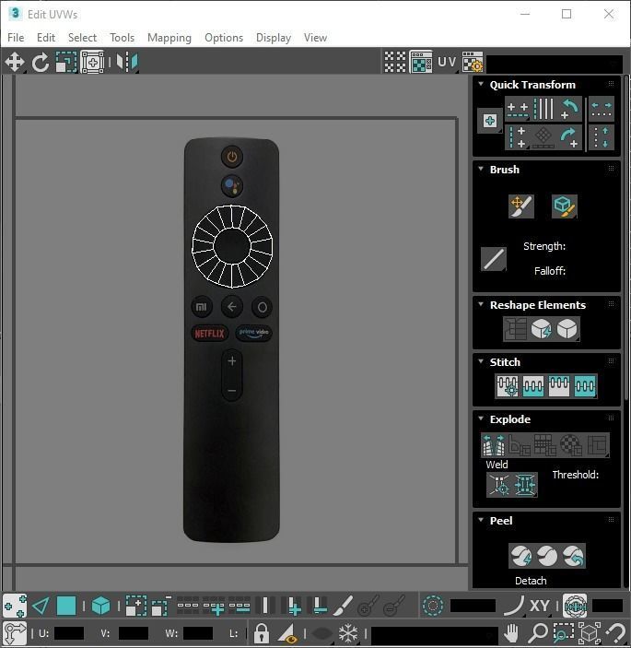The height and width of the screenshot is (648, 631).
Task: Click the Weld Selected Subobjects icon
Action: pos(525,484)
